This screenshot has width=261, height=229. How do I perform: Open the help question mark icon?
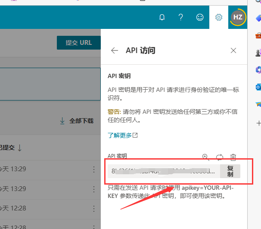pos(180,17)
